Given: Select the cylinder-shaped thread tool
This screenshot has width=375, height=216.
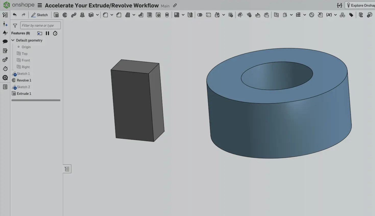Looking at the screenshot, I should point(167,15).
